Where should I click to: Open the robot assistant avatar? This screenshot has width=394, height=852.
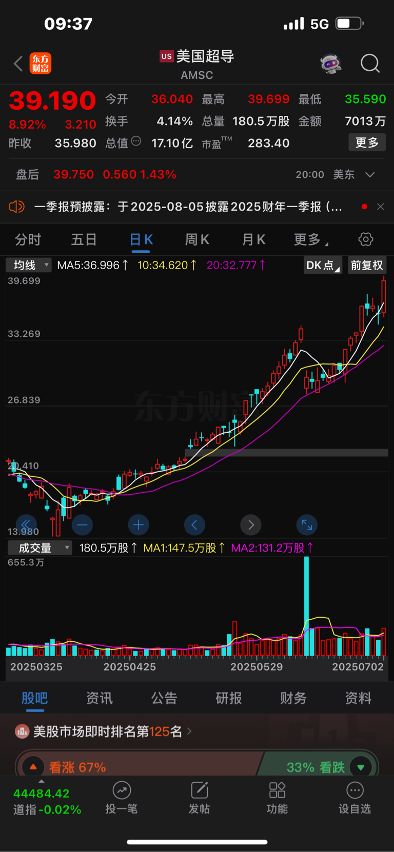point(331,64)
